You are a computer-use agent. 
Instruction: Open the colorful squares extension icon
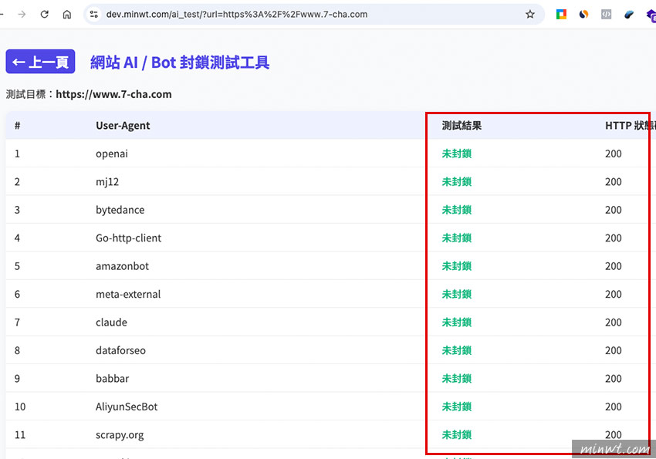click(561, 14)
